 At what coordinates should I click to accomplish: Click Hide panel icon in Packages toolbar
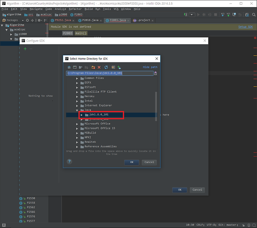(45, 20)
